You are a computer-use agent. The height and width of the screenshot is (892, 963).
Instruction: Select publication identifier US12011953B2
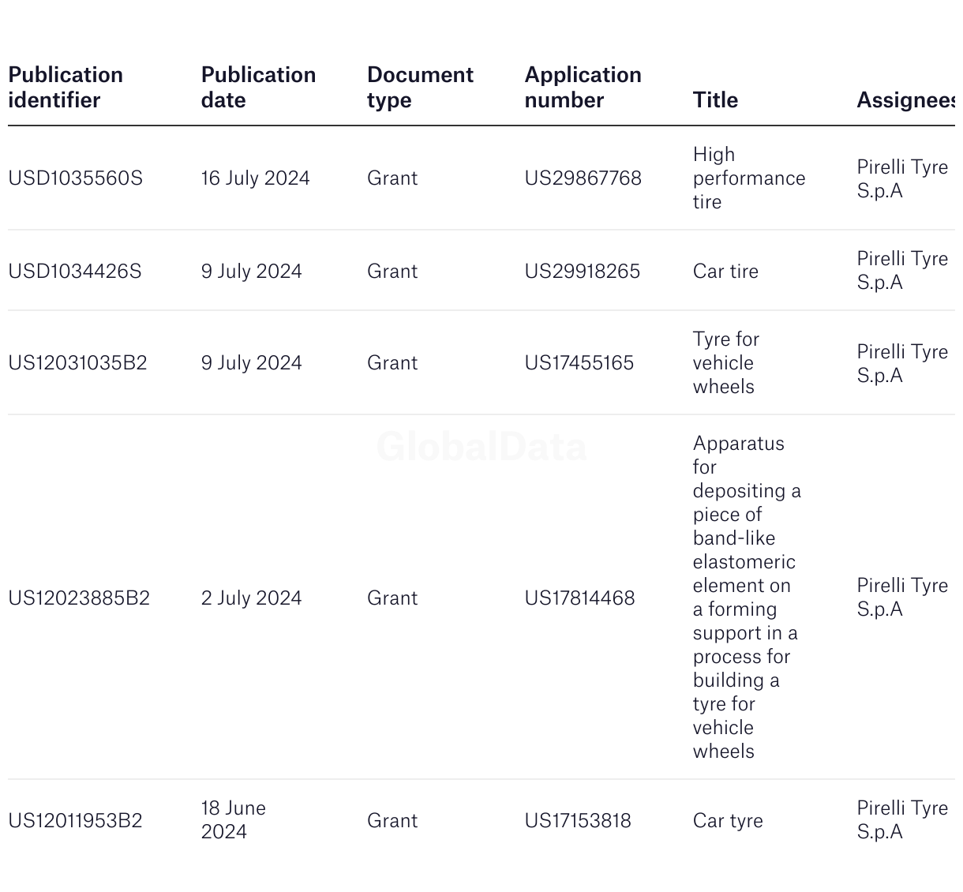point(75,821)
